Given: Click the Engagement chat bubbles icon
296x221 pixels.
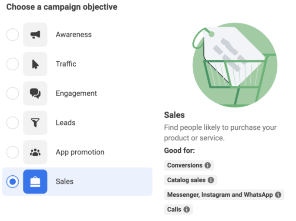Looking at the screenshot, I should point(35,94).
